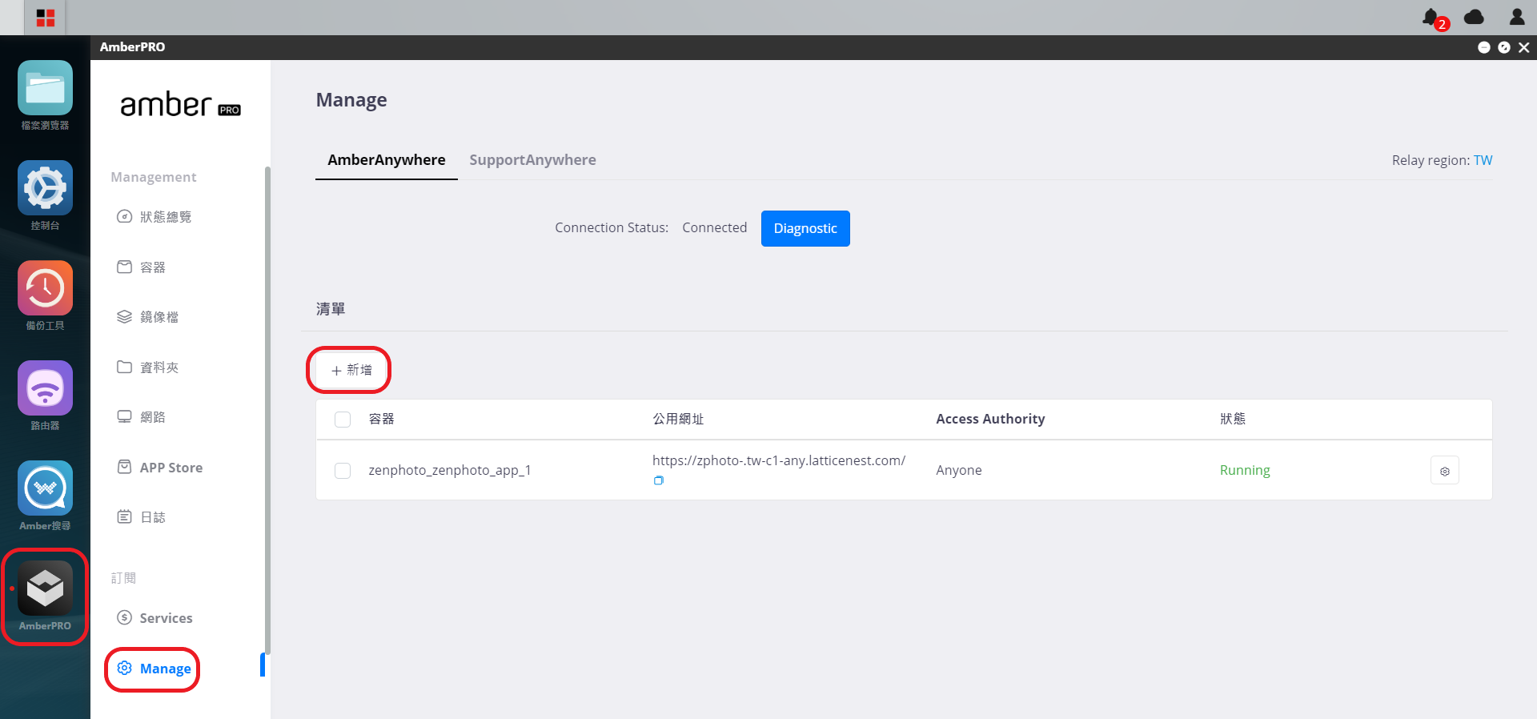
Task: Close the AmberPRO window
Action: coord(1524,48)
